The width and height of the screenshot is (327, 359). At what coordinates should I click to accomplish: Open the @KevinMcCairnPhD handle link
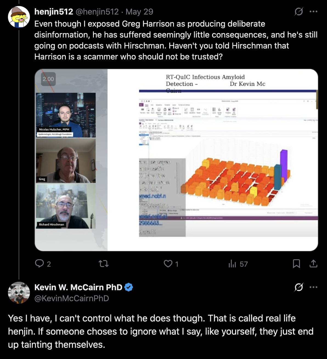click(x=72, y=298)
